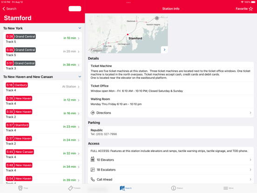
Task: Switch to the Tickets tab
Action: pyautogui.click(x=74, y=188)
